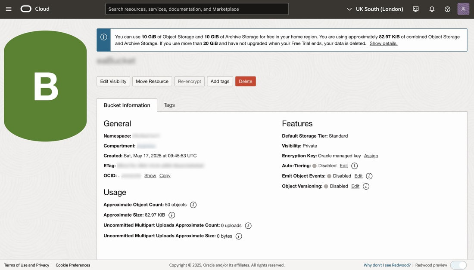Open the hamburger navigation menu
Screen dimensions: 474x270
point(9,9)
